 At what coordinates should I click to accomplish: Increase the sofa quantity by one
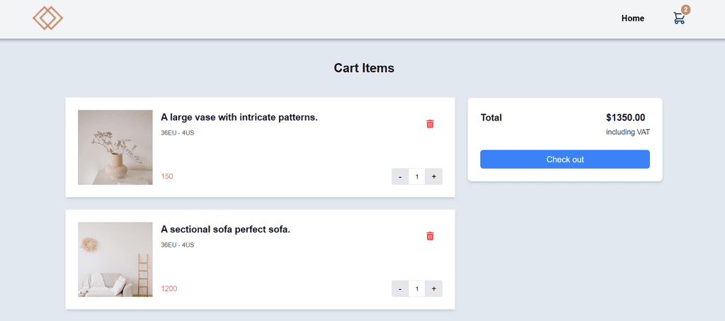(433, 288)
